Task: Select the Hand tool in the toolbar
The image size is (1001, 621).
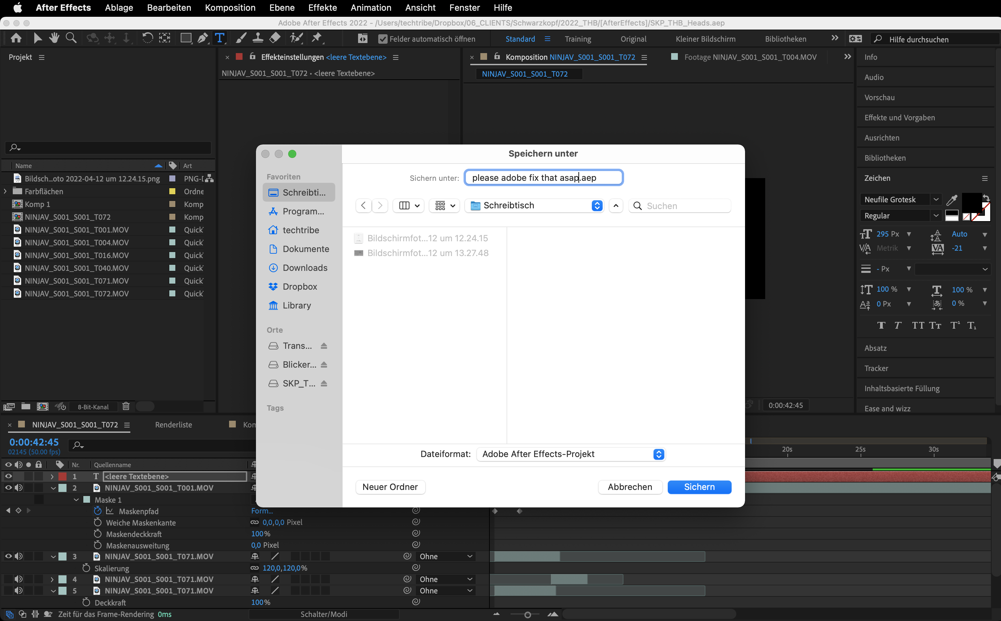Action: 54,38
